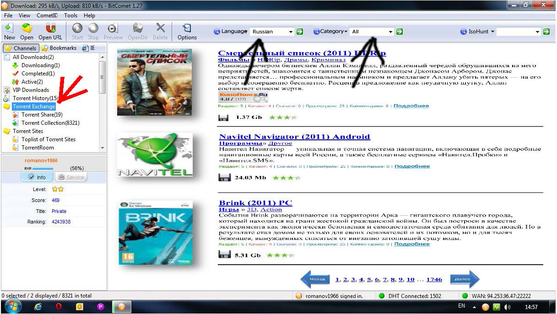Click green search arrow next to IsoHunt field
557x314 pixels.
point(546,32)
